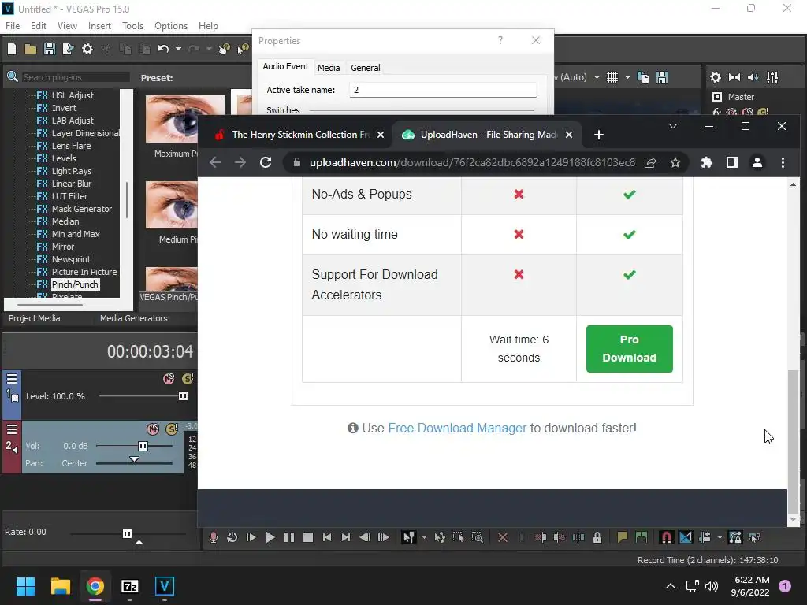Image resolution: width=807 pixels, height=605 pixels.
Task: Open Chrome from the Windows taskbar
Action: 95,586
